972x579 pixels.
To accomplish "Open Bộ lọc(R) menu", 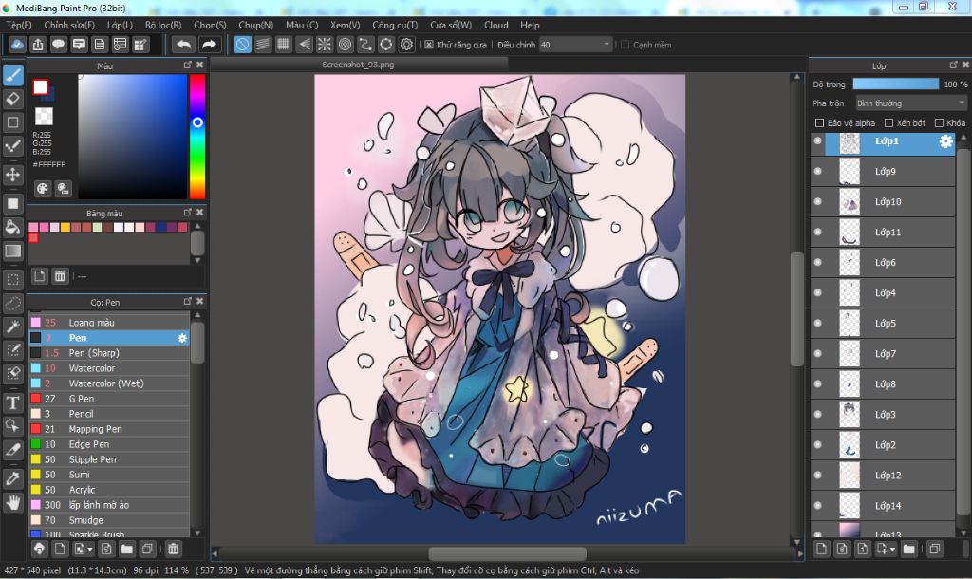I will click(x=163, y=25).
